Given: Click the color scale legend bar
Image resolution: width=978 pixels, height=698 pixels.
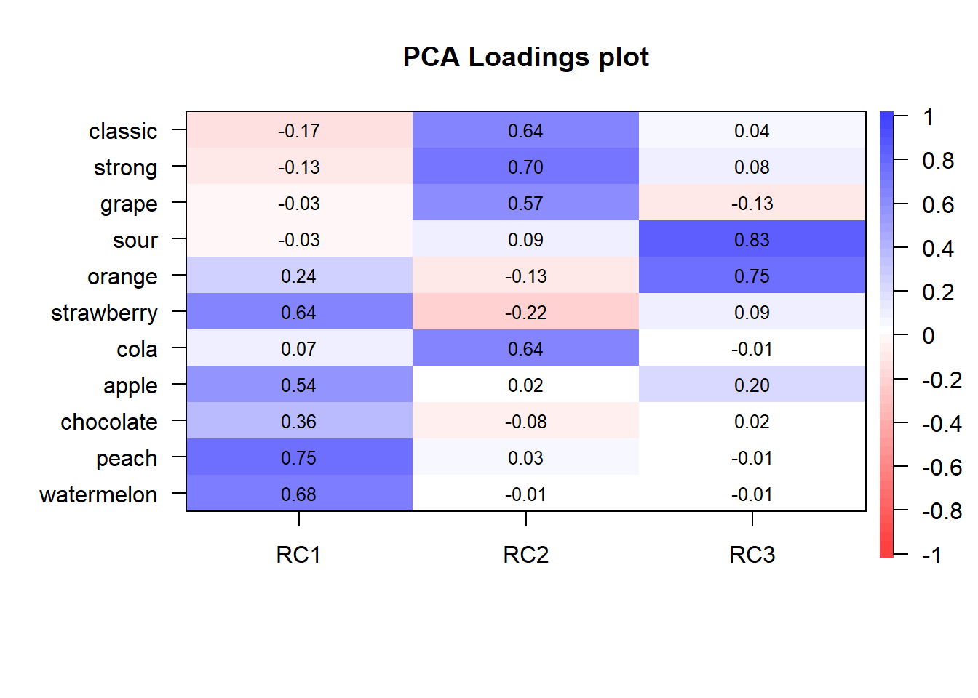Looking at the screenshot, I should click(886, 334).
